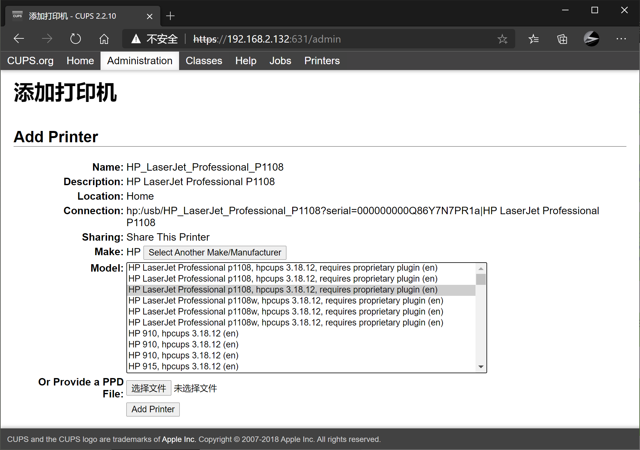This screenshot has width=640, height=450.
Task: Open the favorites bar list
Action: (534, 39)
